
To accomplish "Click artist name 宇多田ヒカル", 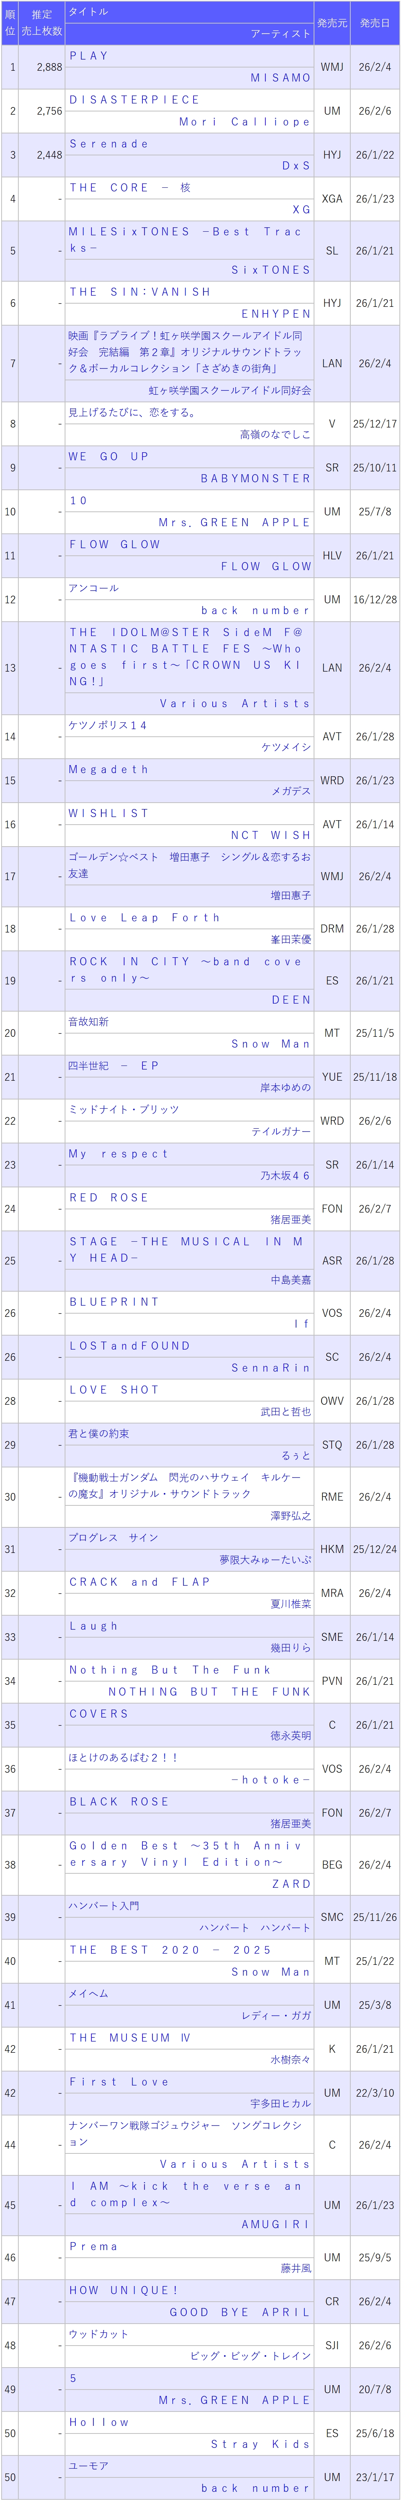I will 281,2104.
